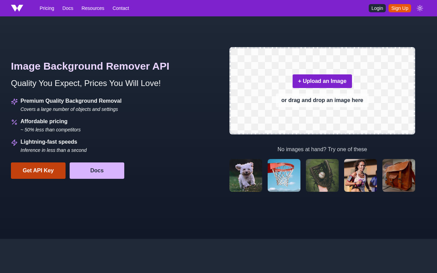Viewport: 437px width, 273px height.
Task: Open Docs via the purple Docs button
Action: click(97, 170)
